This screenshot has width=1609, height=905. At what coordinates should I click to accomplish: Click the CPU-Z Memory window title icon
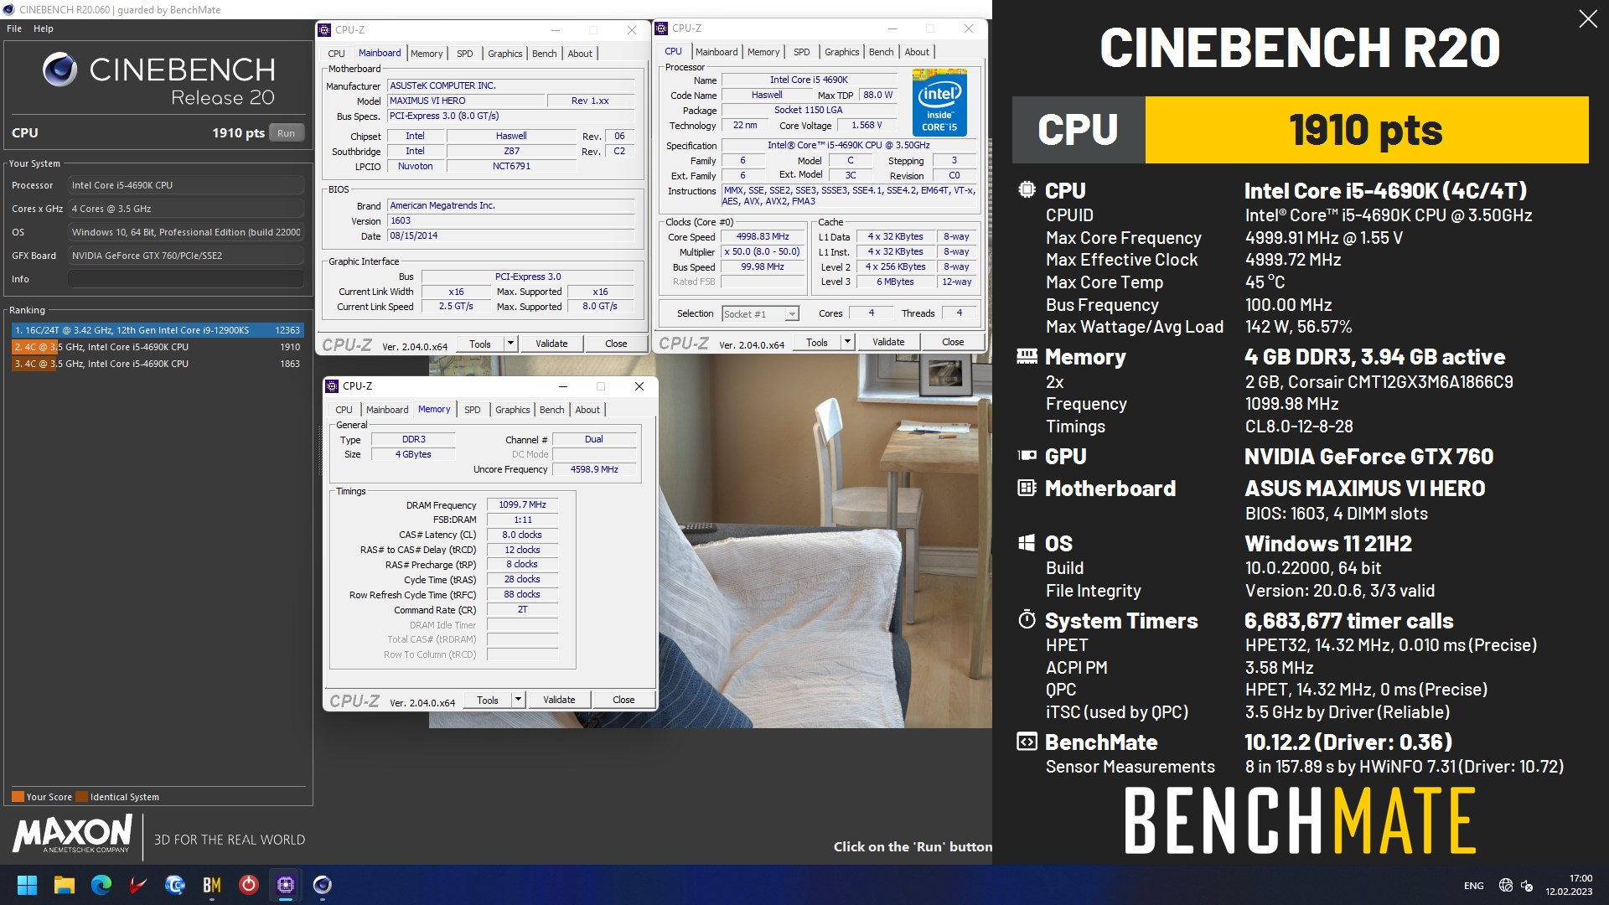(332, 386)
